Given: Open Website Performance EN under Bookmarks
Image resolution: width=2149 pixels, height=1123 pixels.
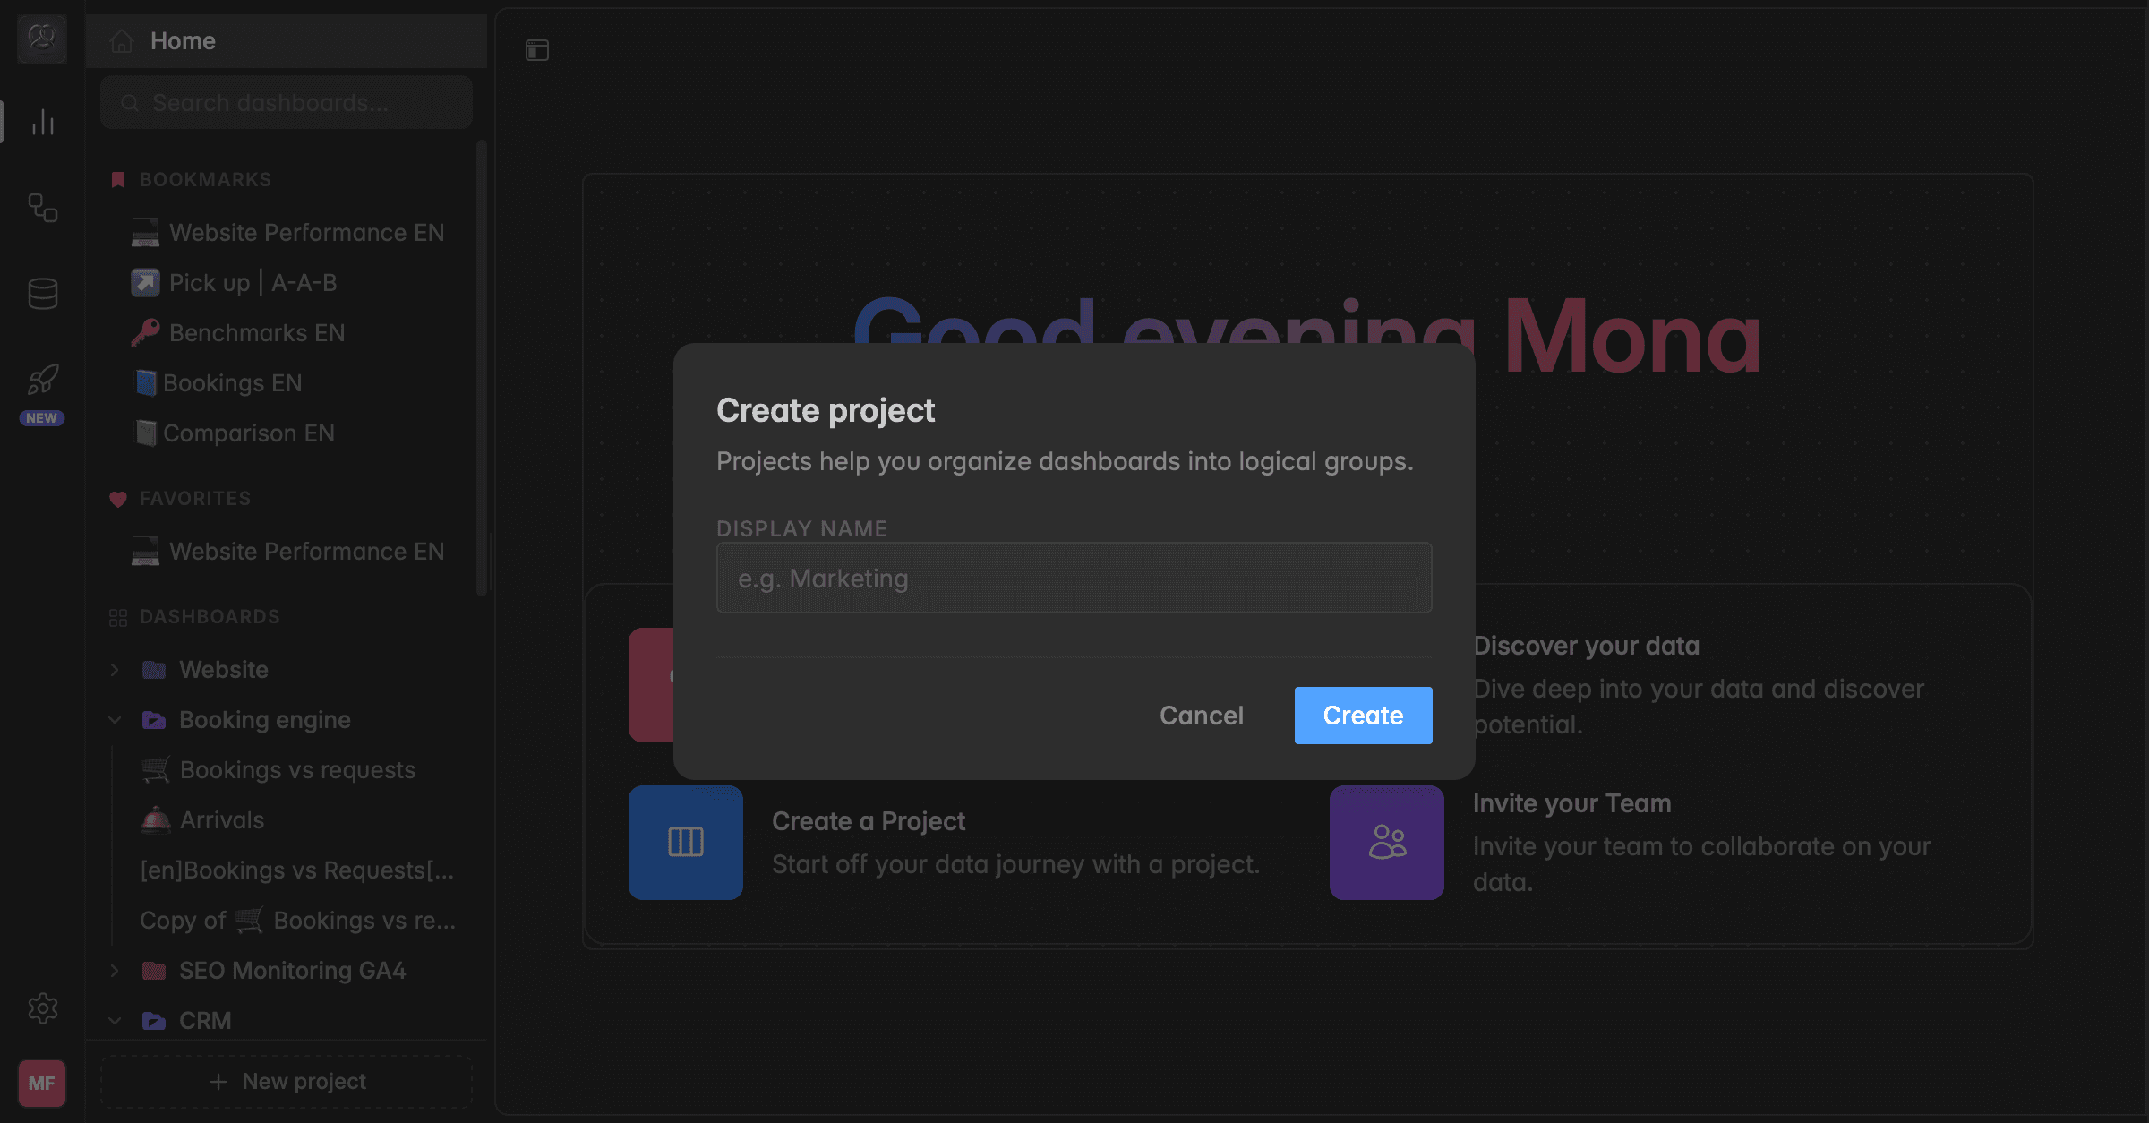Looking at the screenshot, I should (288, 233).
